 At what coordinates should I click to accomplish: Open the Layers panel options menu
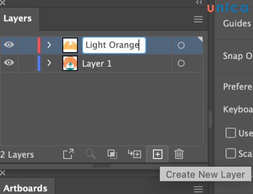click(198, 19)
